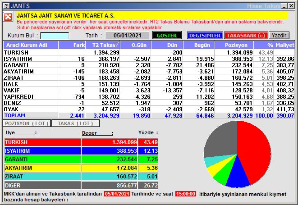Sort by Pozisyon column header
The width and height of the screenshot is (298, 205).
tap(234, 45)
